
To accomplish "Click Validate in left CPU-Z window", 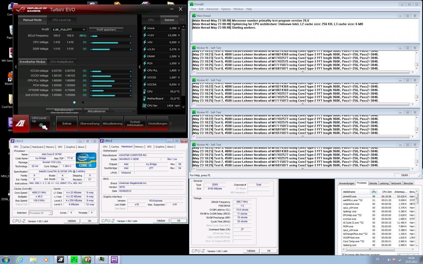I will (x=72, y=221).
